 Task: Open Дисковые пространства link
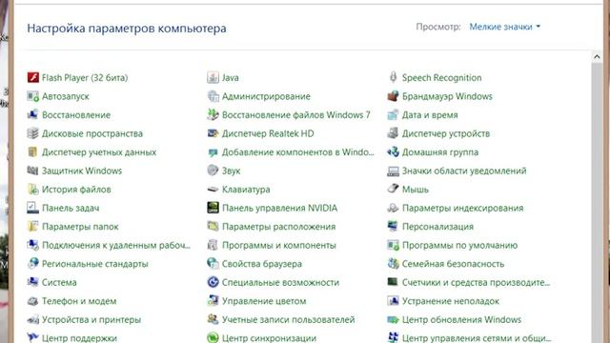(x=92, y=133)
